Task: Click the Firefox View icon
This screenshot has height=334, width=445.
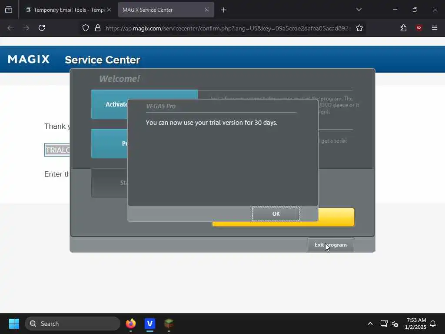Action: [x=9, y=10]
